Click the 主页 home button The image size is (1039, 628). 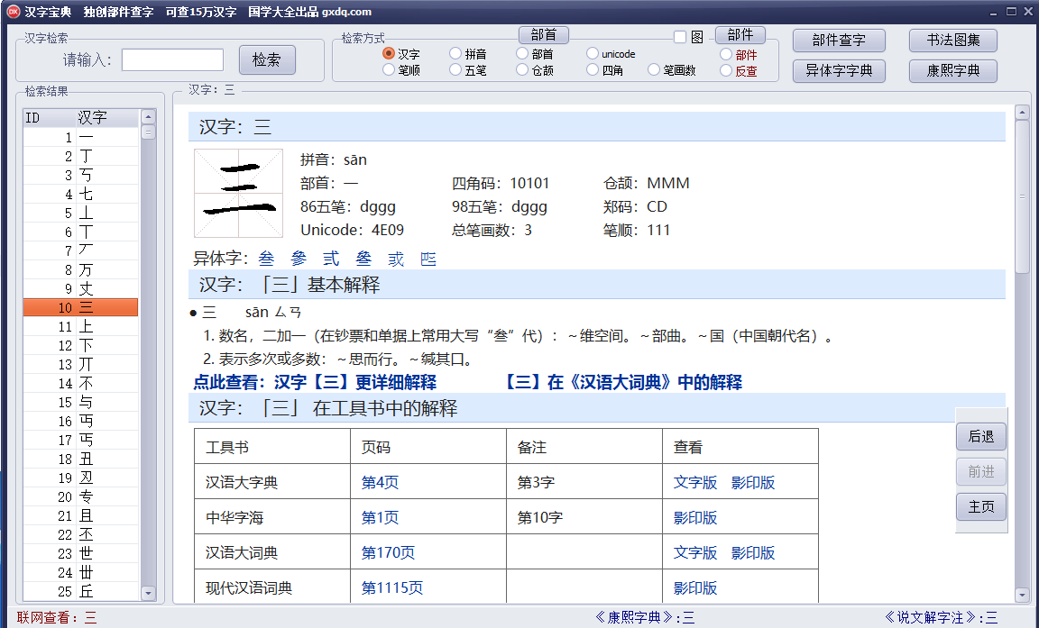coord(981,507)
